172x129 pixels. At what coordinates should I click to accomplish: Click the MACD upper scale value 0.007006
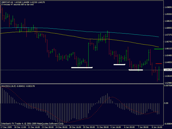tap(168, 86)
